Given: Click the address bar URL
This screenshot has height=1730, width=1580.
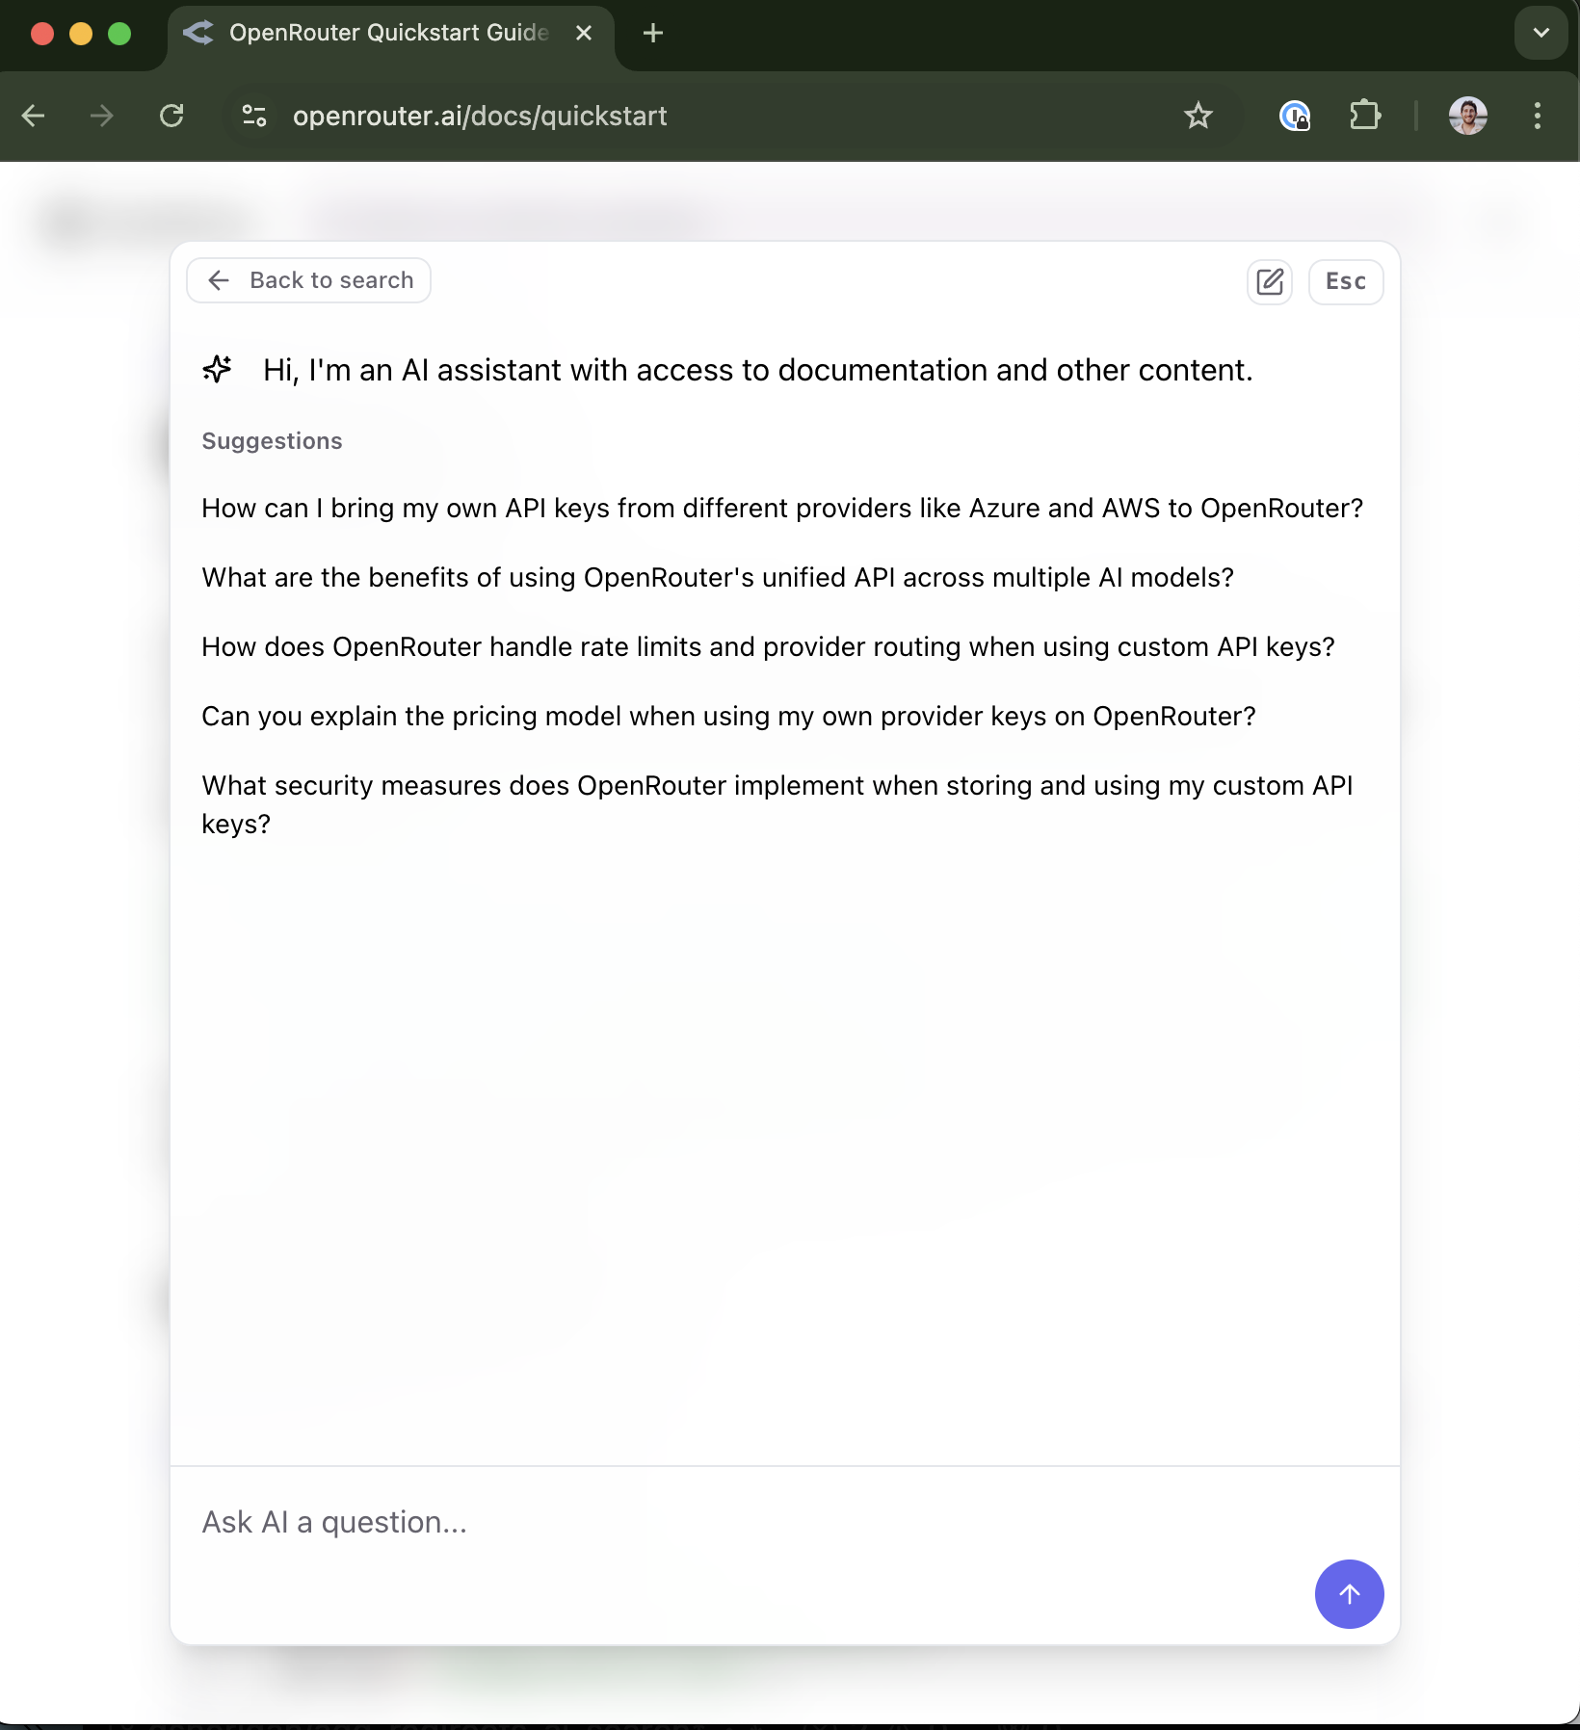Looking at the screenshot, I should [x=480, y=117].
